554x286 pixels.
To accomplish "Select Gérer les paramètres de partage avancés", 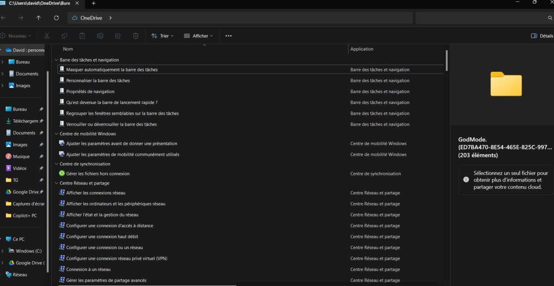I will point(106,280).
